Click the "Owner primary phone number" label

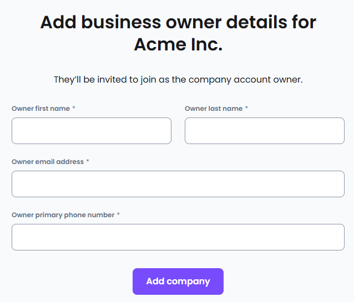point(63,215)
